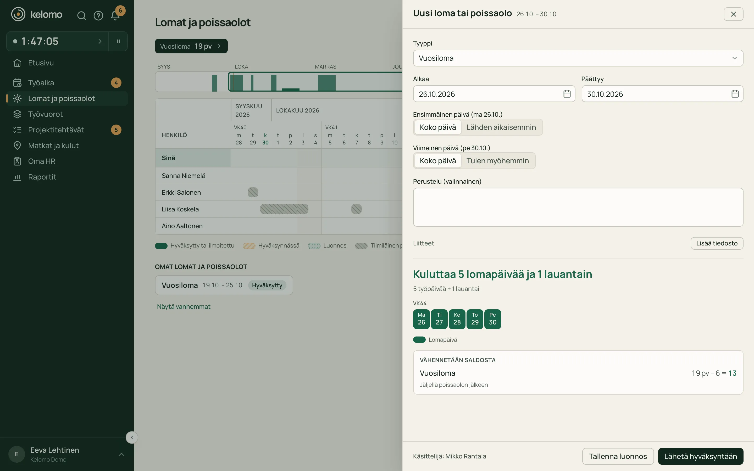Click Tallenna luonnos button
This screenshot has height=471, width=754.
click(x=618, y=456)
